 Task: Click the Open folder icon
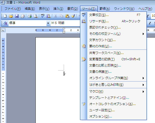coord(11,16)
